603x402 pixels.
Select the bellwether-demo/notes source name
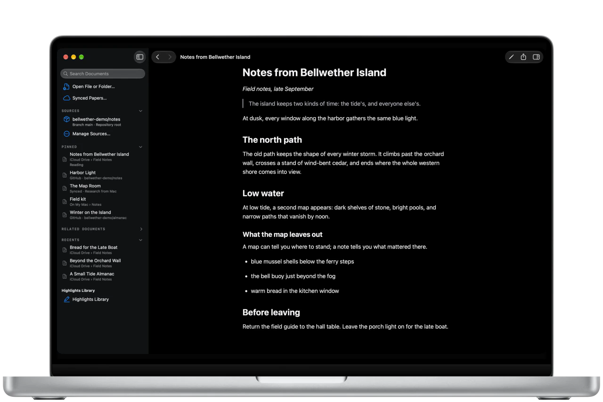point(97,119)
